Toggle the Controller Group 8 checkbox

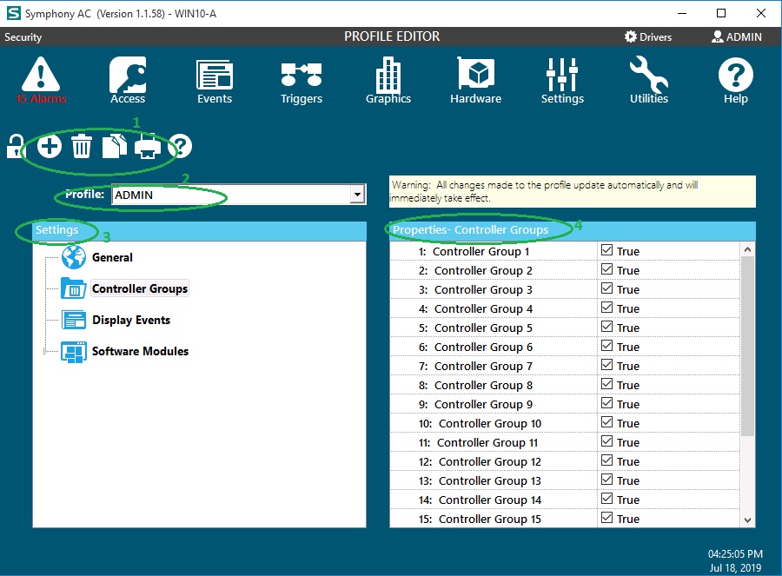coord(607,384)
